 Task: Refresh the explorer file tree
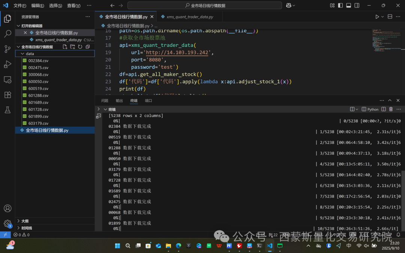80,47
